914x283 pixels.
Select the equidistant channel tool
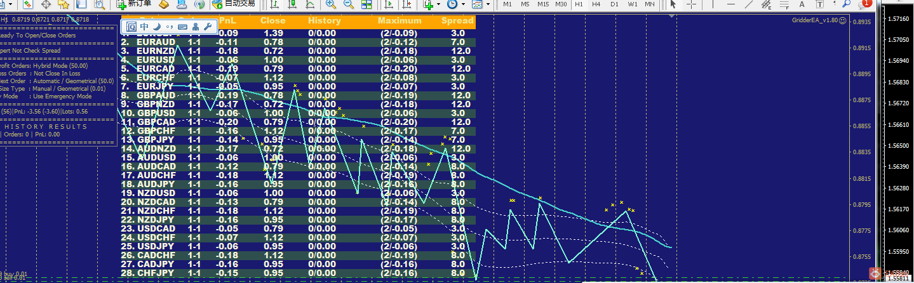(766, 4)
